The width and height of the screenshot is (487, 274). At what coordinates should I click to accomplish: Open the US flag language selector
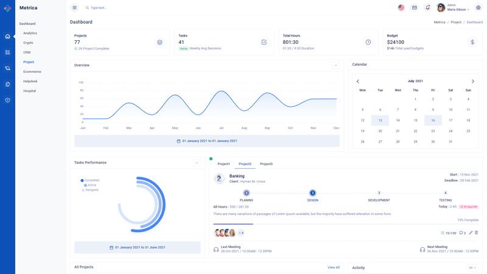tap(401, 8)
